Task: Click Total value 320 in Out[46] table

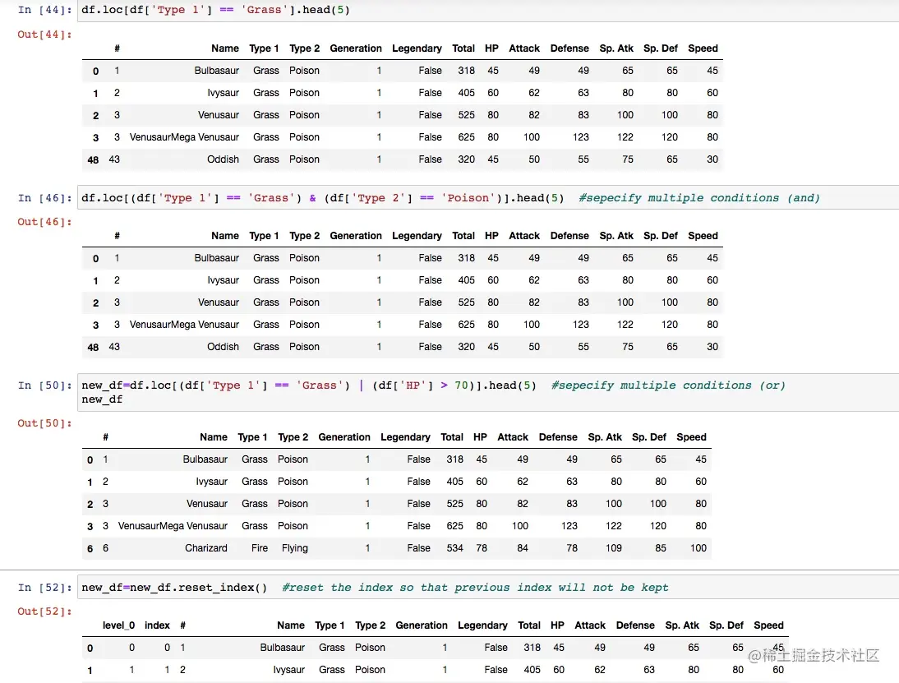Action: 466,347
